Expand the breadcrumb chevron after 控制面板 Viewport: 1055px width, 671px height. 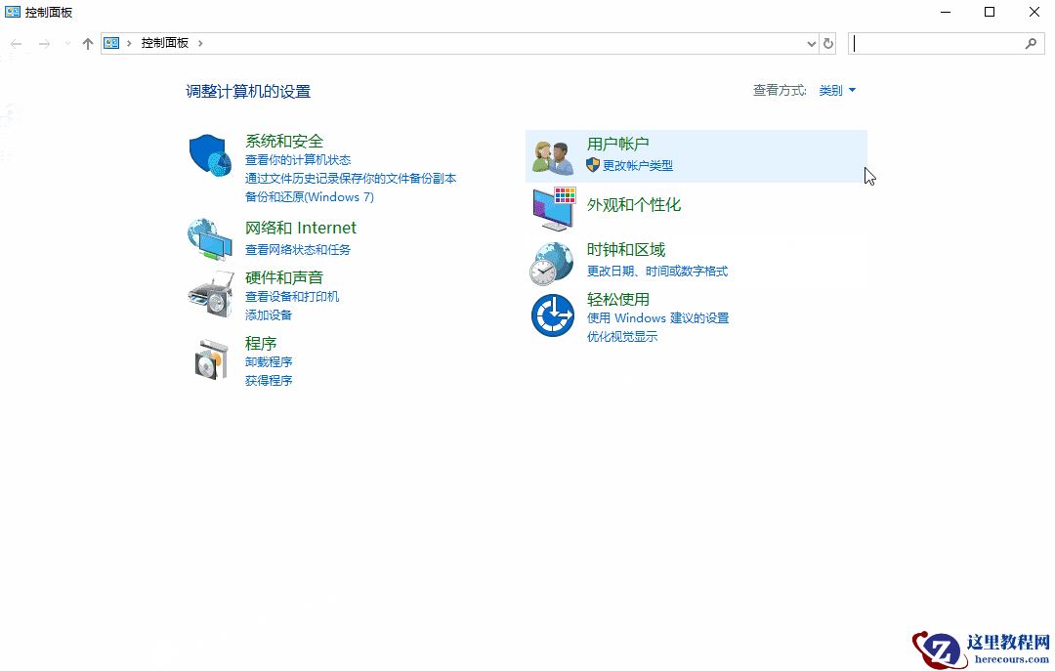199,43
